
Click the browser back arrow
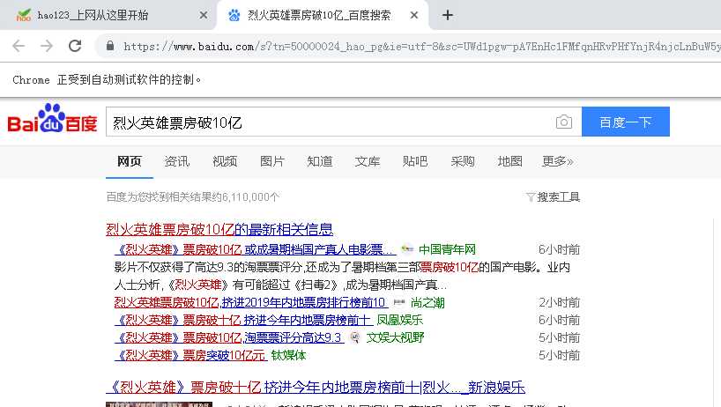point(19,46)
